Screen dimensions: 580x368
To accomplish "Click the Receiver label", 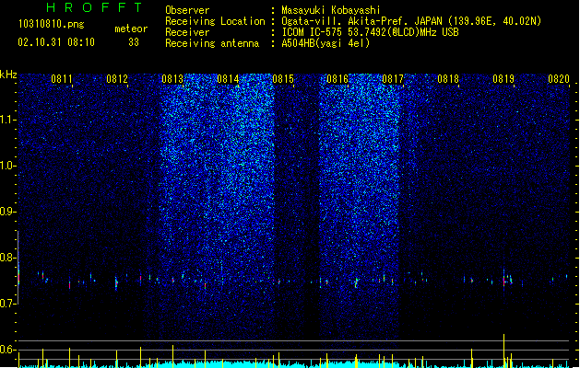I will [187, 32].
